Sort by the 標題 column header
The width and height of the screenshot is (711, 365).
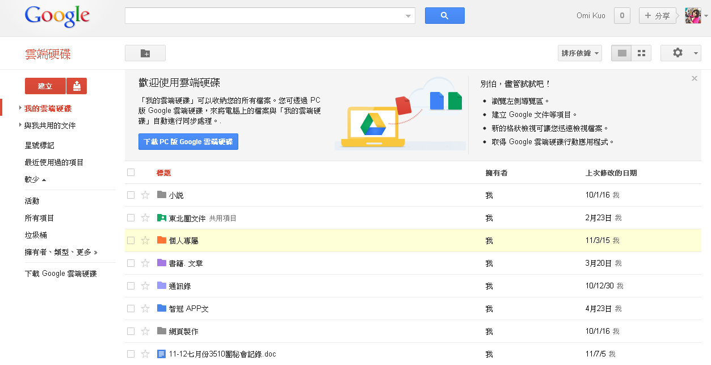click(x=163, y=173)
